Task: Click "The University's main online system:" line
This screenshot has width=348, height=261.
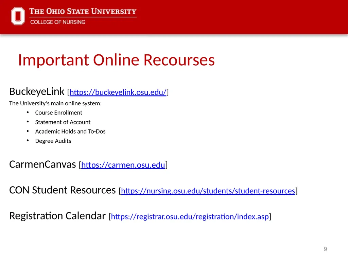Action: coord(55,103)
